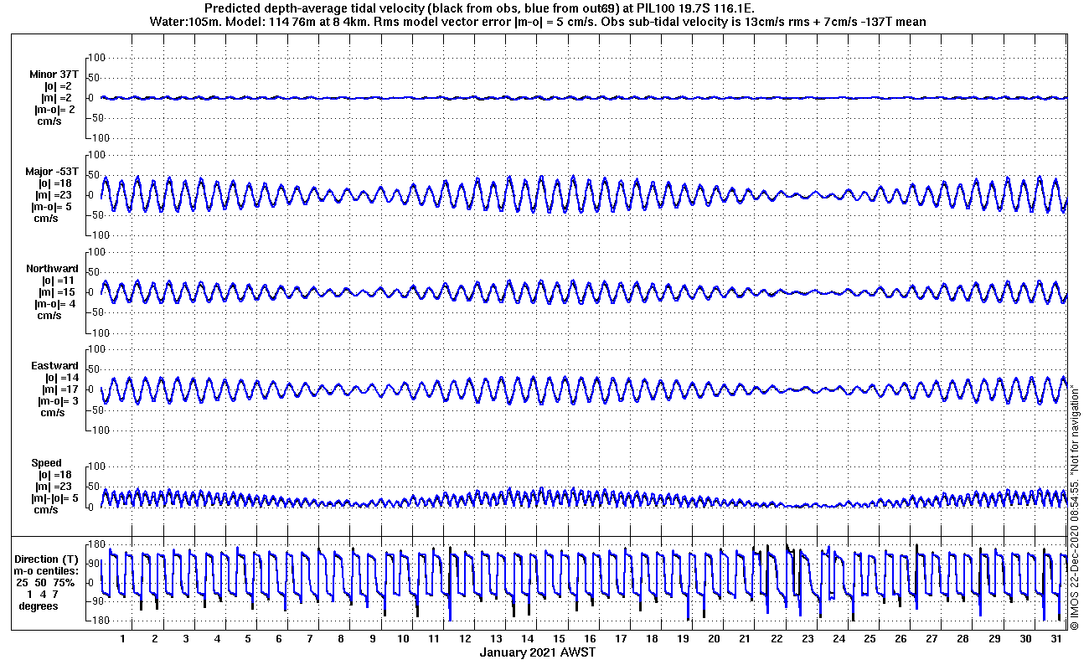Click the 'm-o centiles:' text
1089x670 pixels.
pyautogui.click(x=48, y=571)
